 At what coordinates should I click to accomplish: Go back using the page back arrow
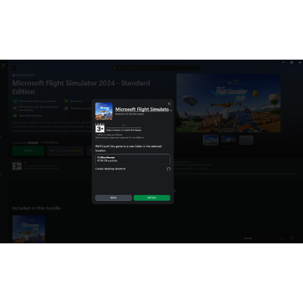pos(14,68)
